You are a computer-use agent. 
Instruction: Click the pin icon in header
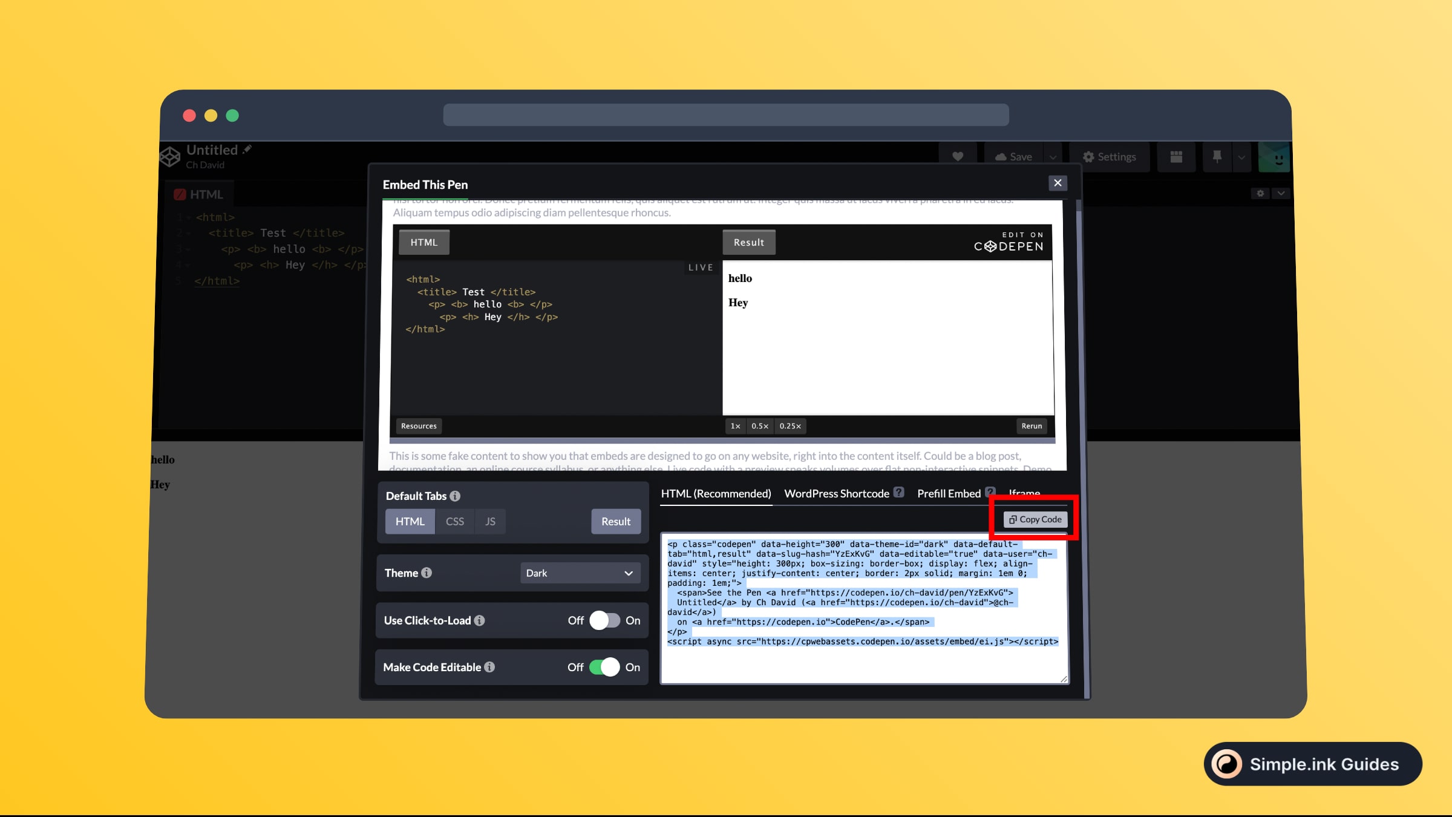point(1217,157)
